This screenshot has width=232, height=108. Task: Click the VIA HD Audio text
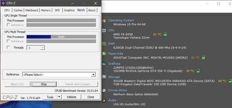pyautogui.click(x=129, y=104)
